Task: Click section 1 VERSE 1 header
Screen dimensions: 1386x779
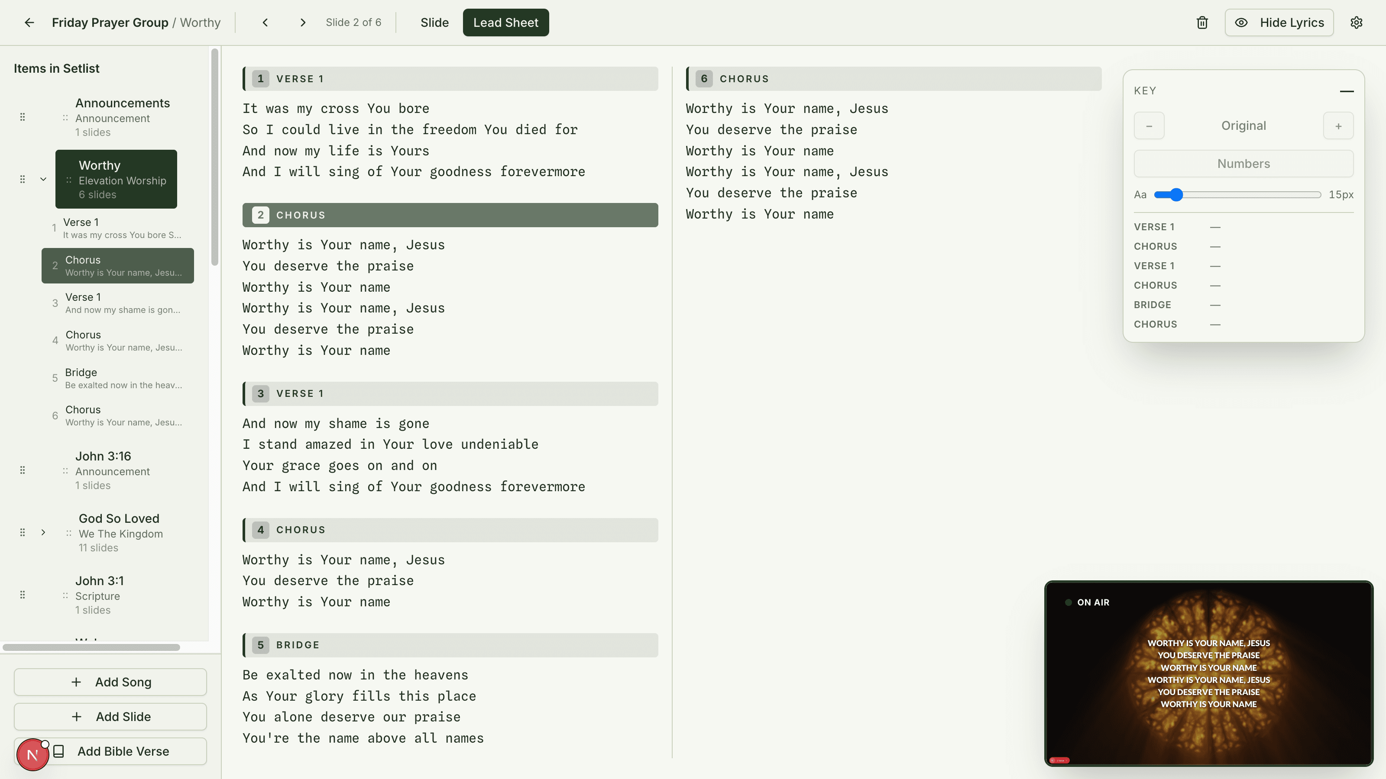Action: (450, 78)
